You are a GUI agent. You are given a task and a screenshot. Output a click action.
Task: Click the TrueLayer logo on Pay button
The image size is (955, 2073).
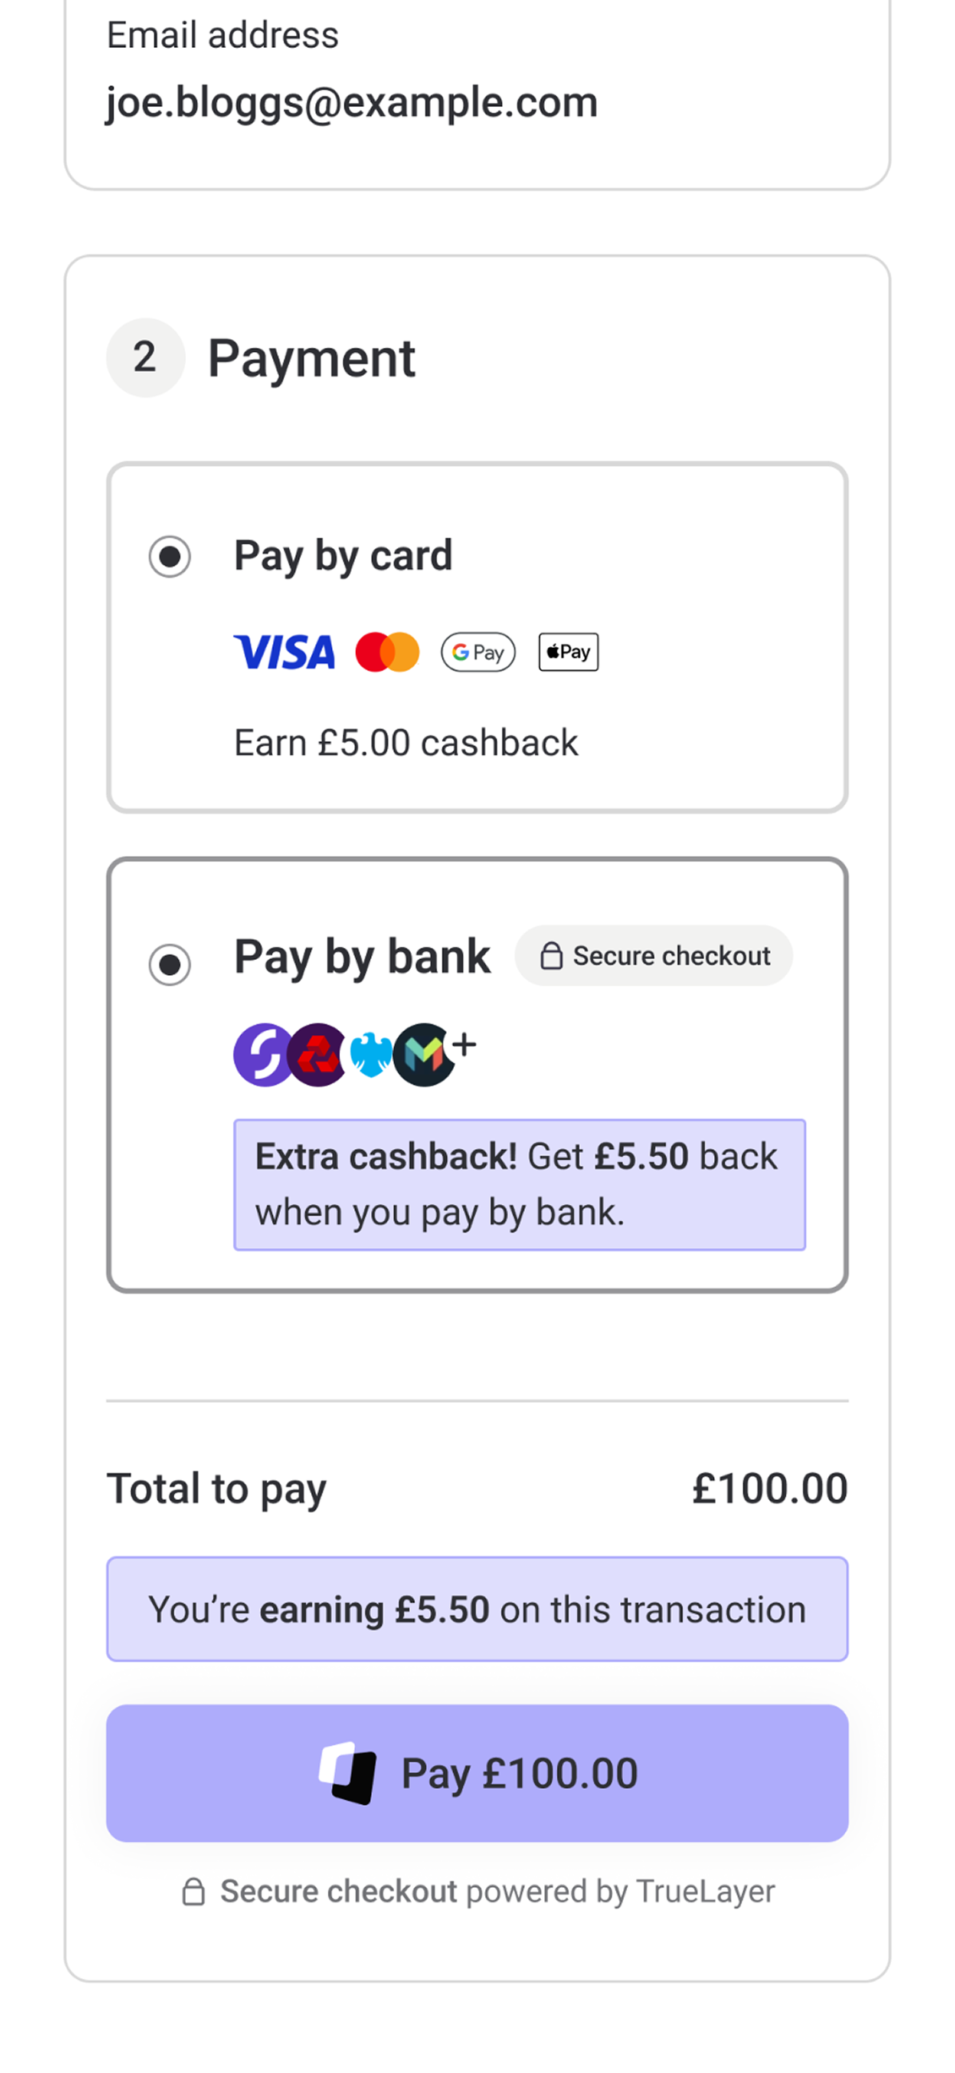tap(348, 1774)
